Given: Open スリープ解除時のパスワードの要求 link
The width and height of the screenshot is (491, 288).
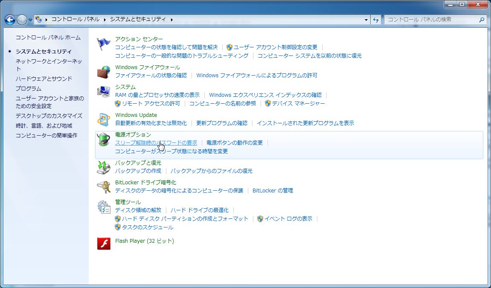Looking at the screenshot, I should [156, 143].
